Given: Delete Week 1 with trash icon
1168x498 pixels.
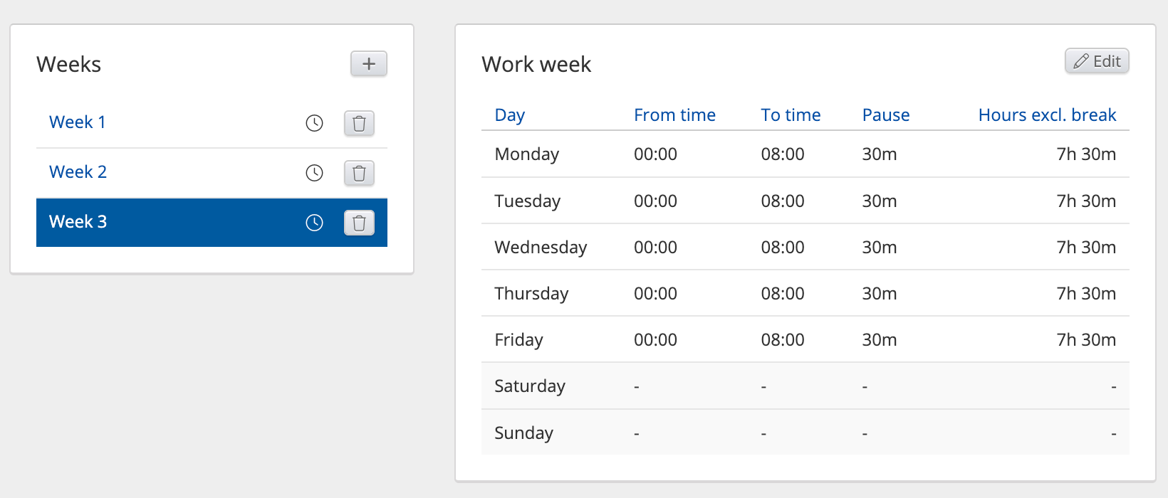Looking at the screenshot, I should (x=359, y=123).
